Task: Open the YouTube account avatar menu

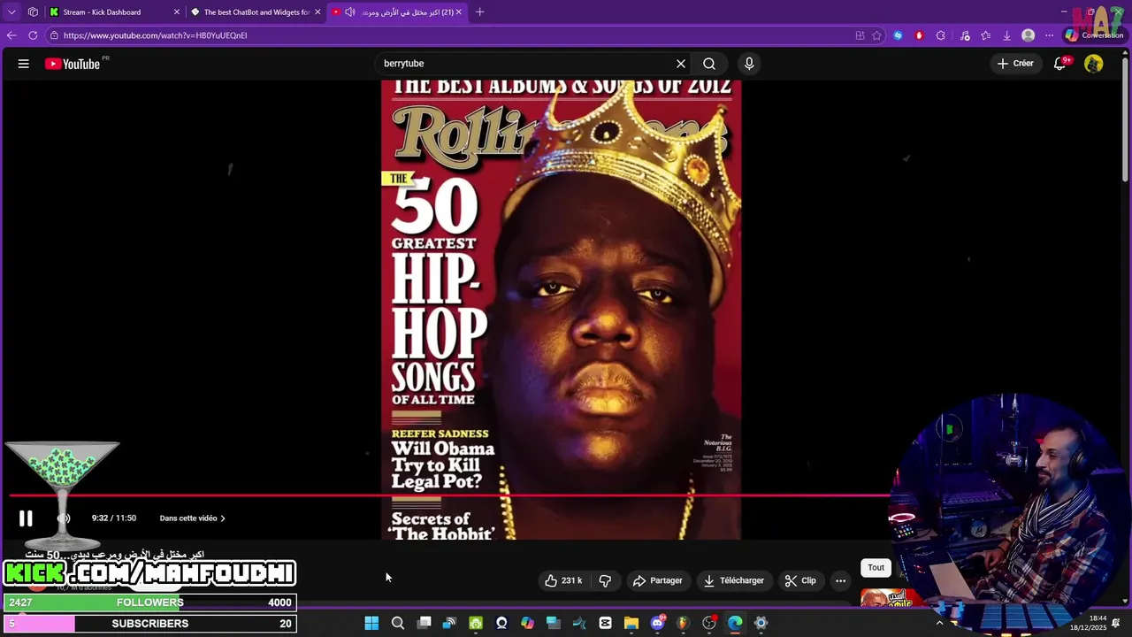Action: click(x=1094, y=64)
